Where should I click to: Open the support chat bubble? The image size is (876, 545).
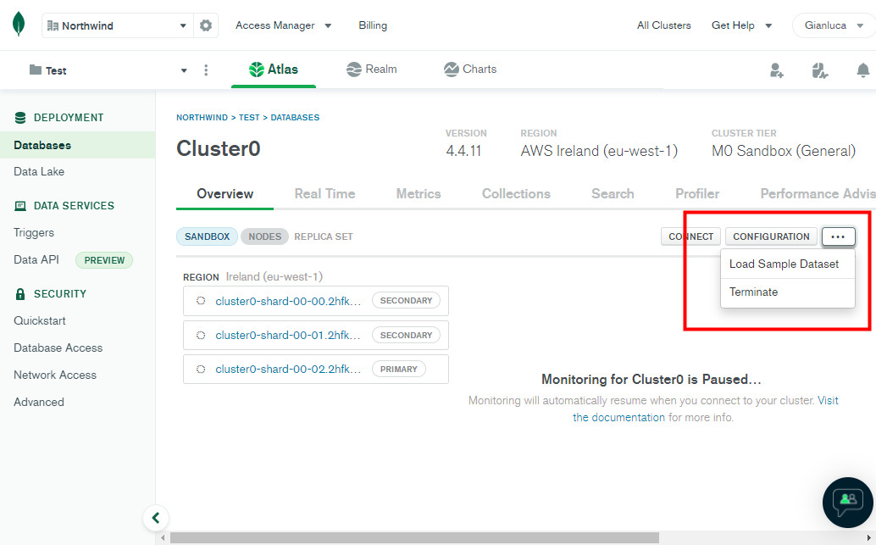tap(847, 503)
